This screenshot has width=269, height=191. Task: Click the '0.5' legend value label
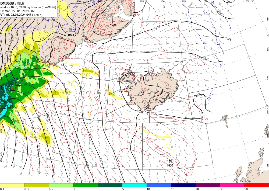pos(51,189)
